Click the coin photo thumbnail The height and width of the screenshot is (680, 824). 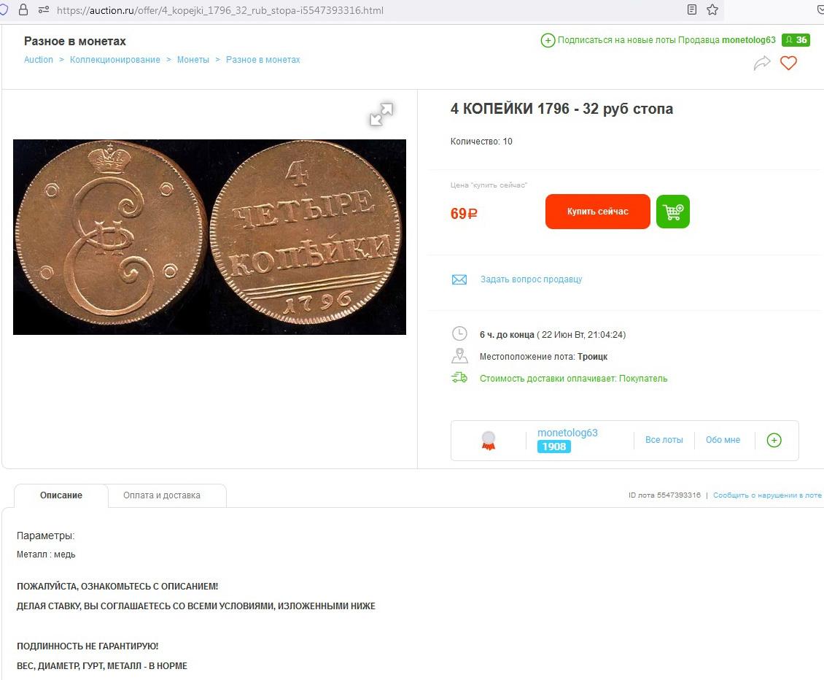coord(209,237)
